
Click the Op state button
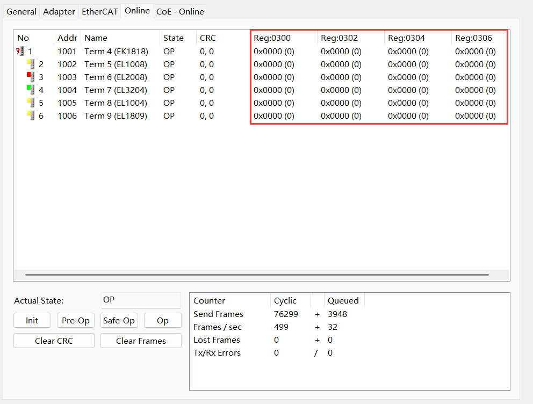(x=162, y=320)
